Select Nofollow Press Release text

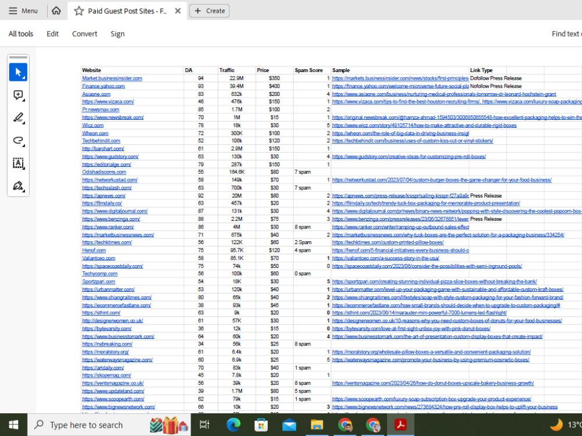point(496,86)
